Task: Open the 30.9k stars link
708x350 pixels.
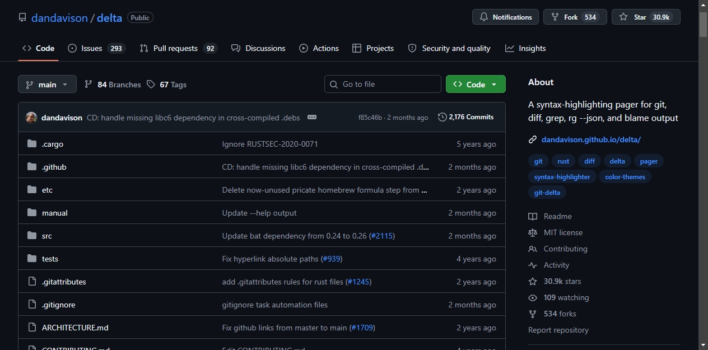Action: pos(562,281)
